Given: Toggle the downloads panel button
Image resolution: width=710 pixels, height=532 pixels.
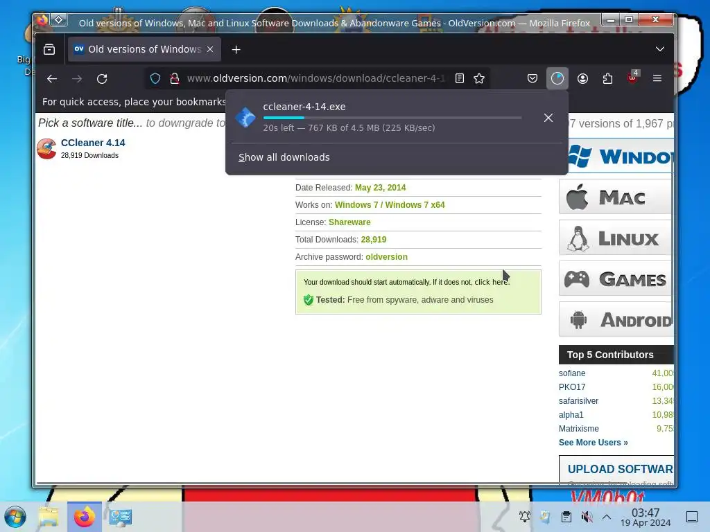Looking at the screenshot, I should coord(557,79).
